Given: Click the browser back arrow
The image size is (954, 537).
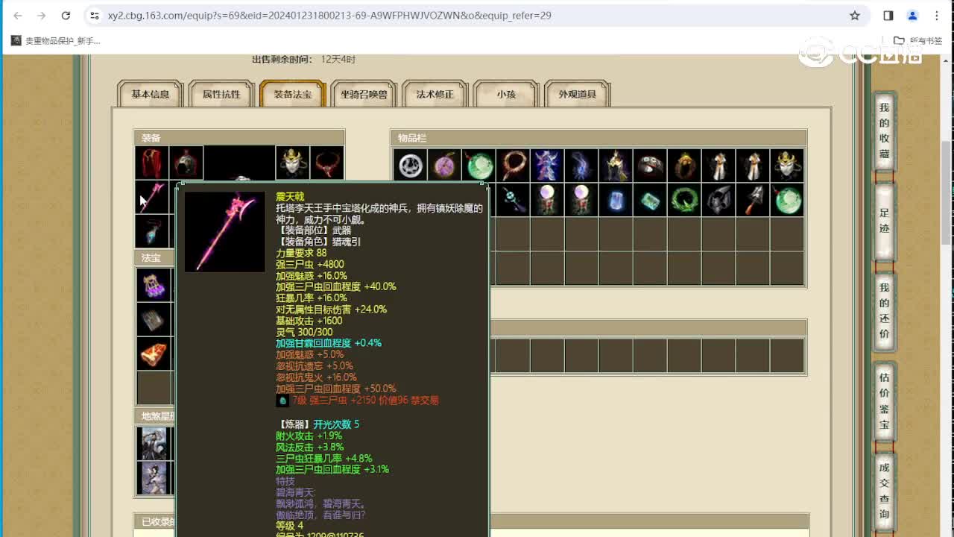Looking at the screenshot, I should (18, 15).
